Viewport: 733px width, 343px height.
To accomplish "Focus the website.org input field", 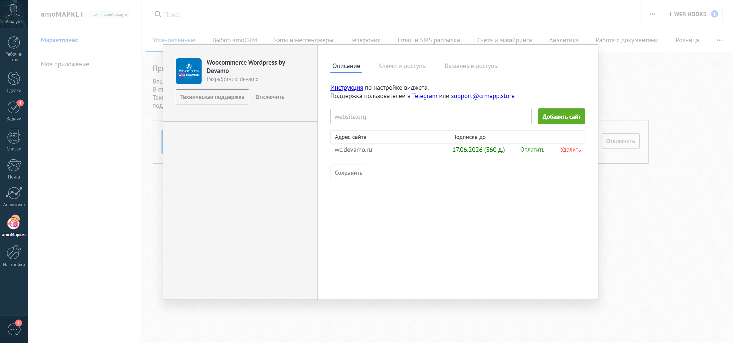I will pos(431,116).
